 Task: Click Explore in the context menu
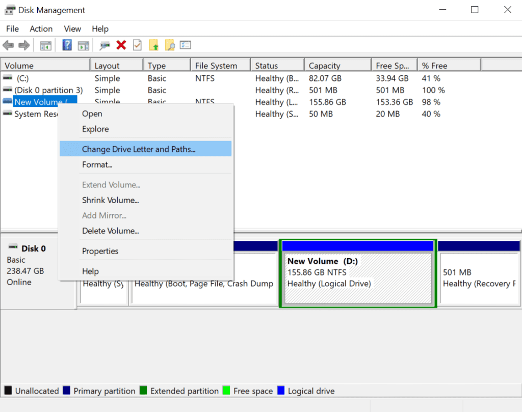[x=95, y=129]
